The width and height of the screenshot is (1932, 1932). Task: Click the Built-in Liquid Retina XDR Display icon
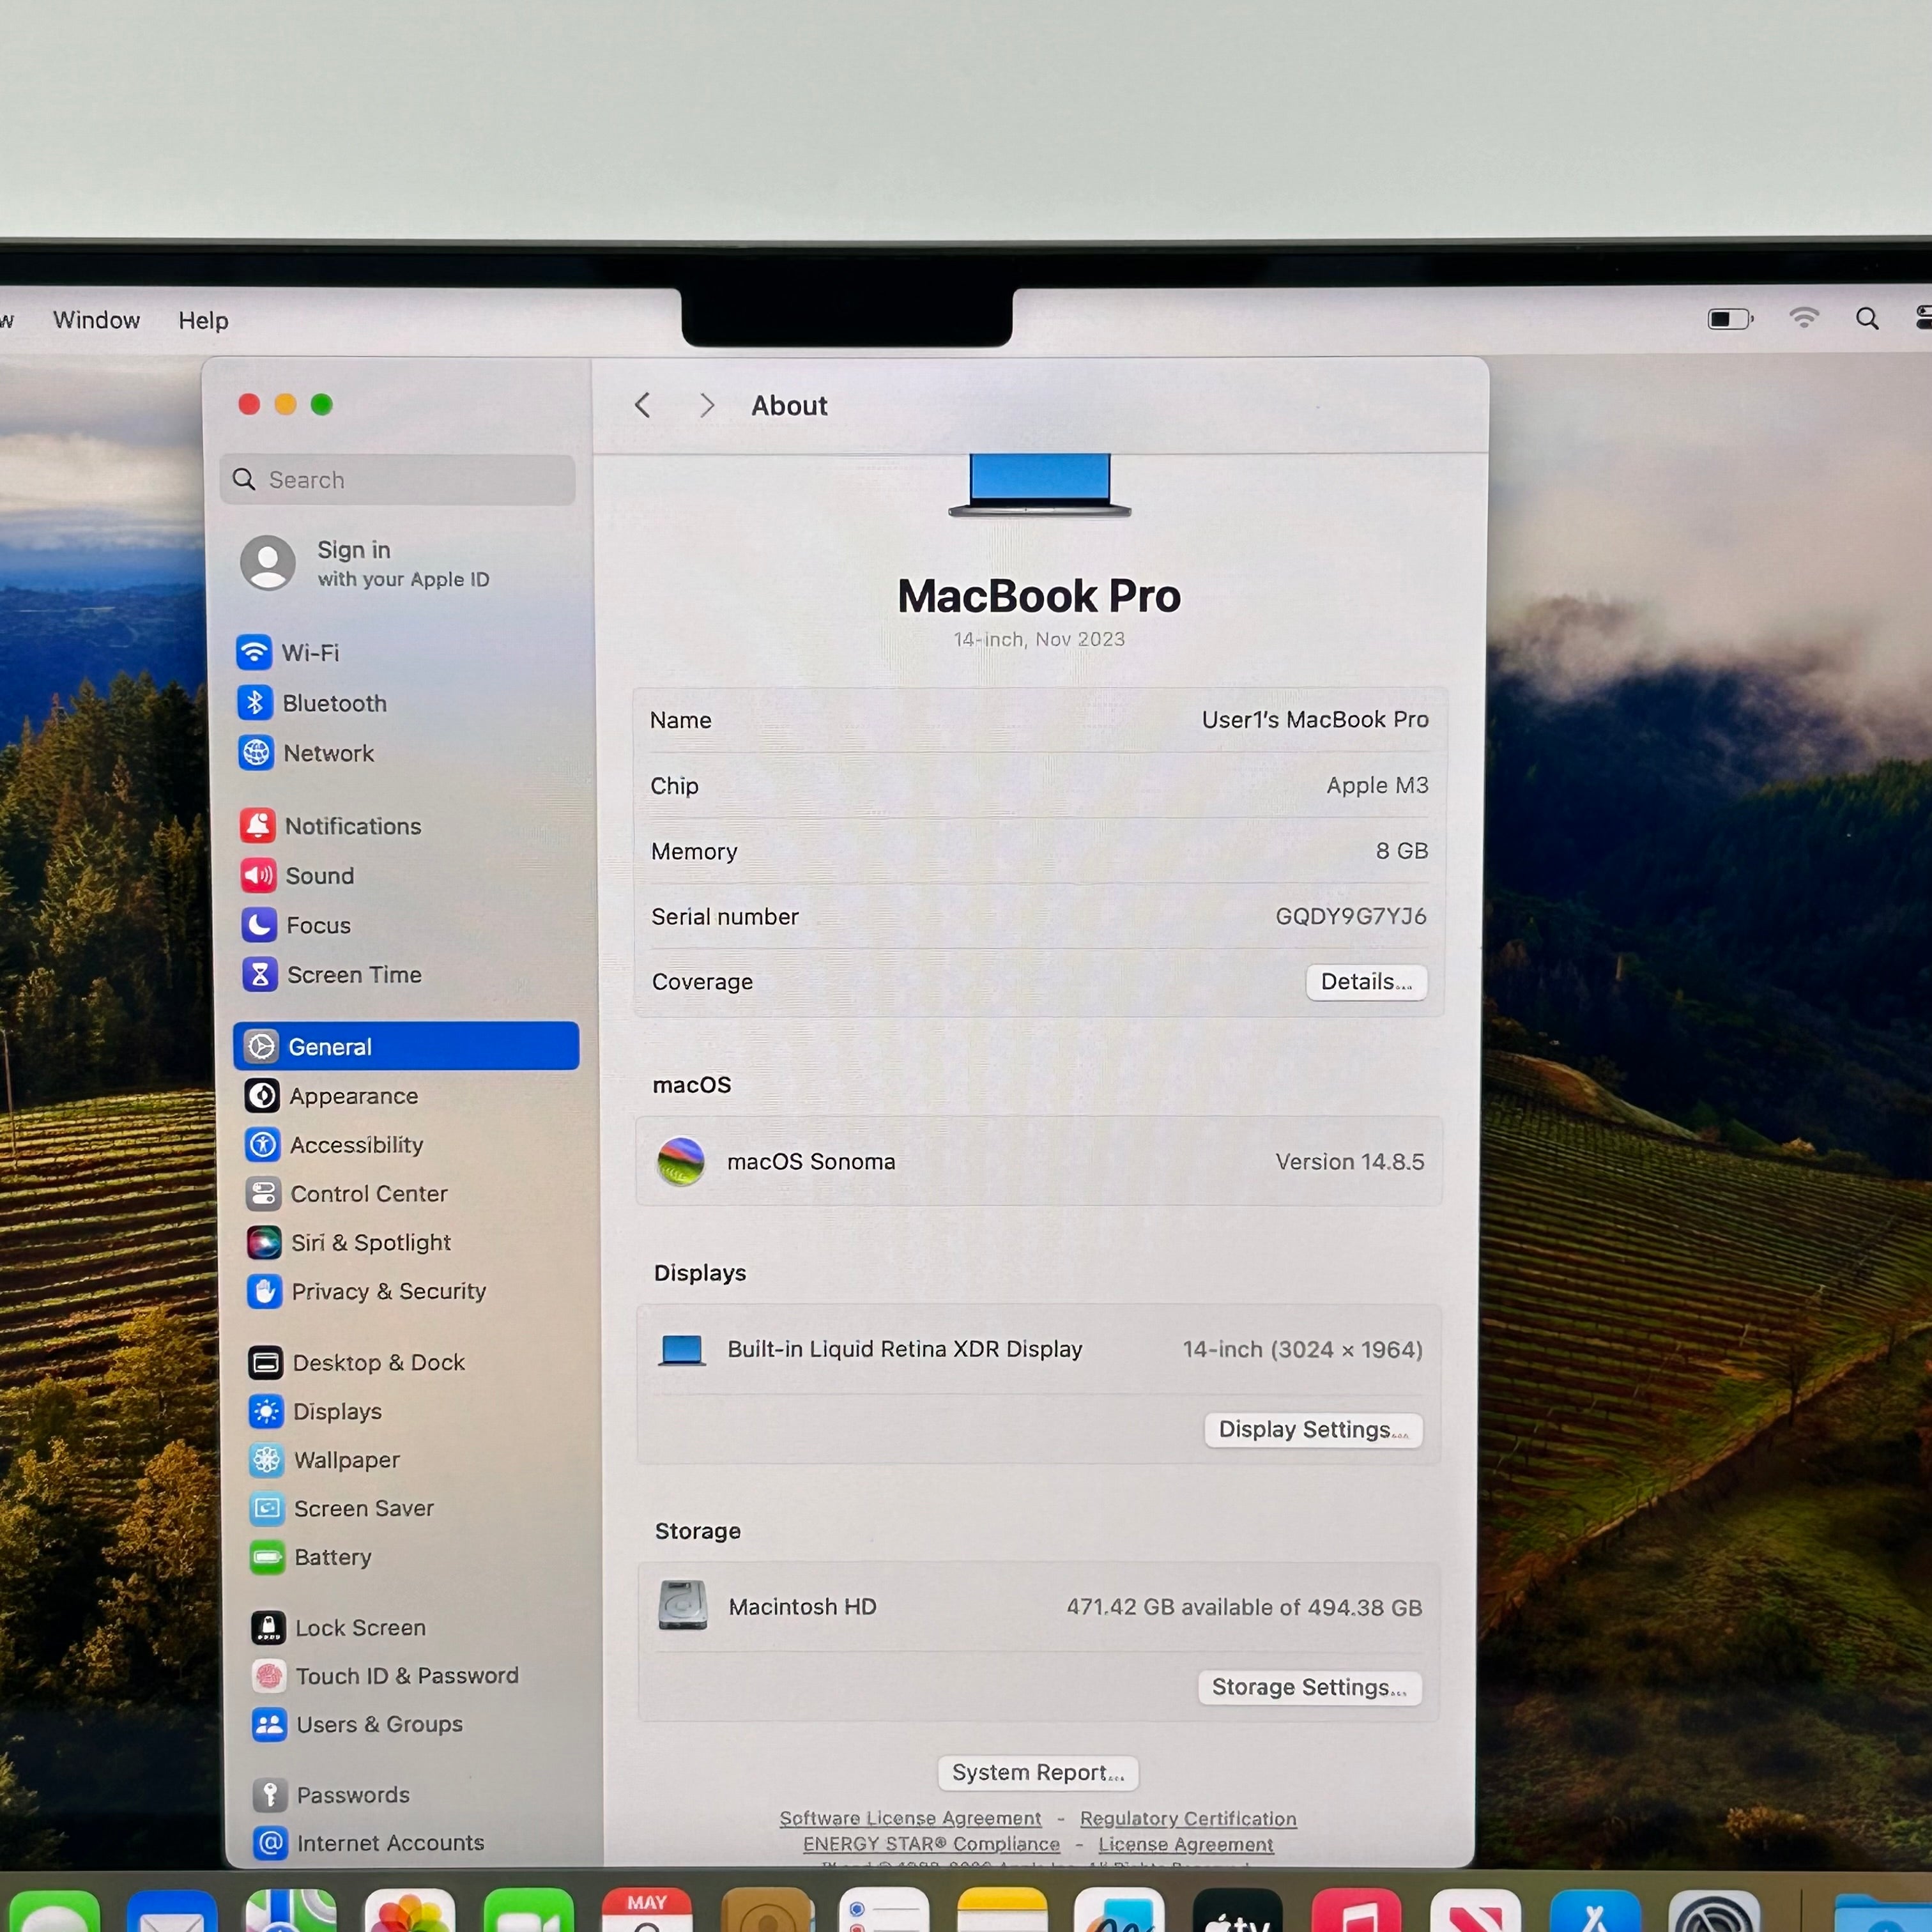coord(683,1350)
